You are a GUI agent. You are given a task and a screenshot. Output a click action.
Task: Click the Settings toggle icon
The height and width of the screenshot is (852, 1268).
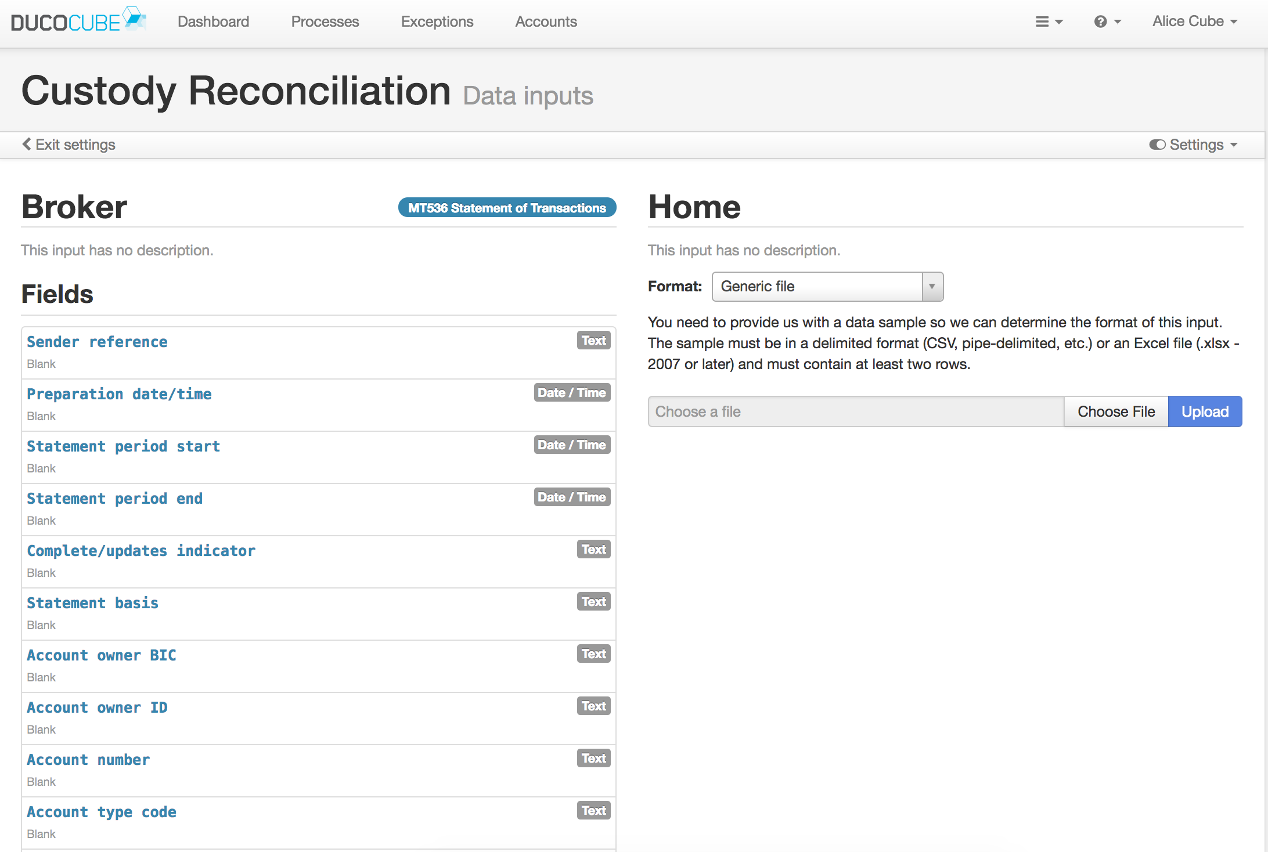coord(1157,145)
